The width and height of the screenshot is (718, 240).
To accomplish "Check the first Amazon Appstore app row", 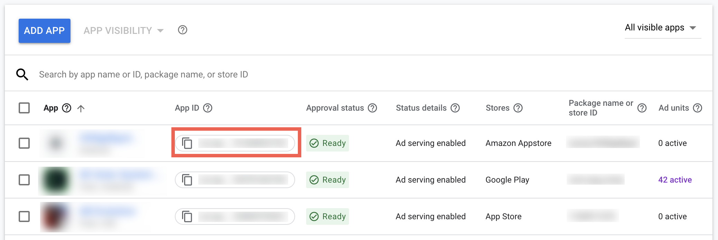I will click(24, 143).
